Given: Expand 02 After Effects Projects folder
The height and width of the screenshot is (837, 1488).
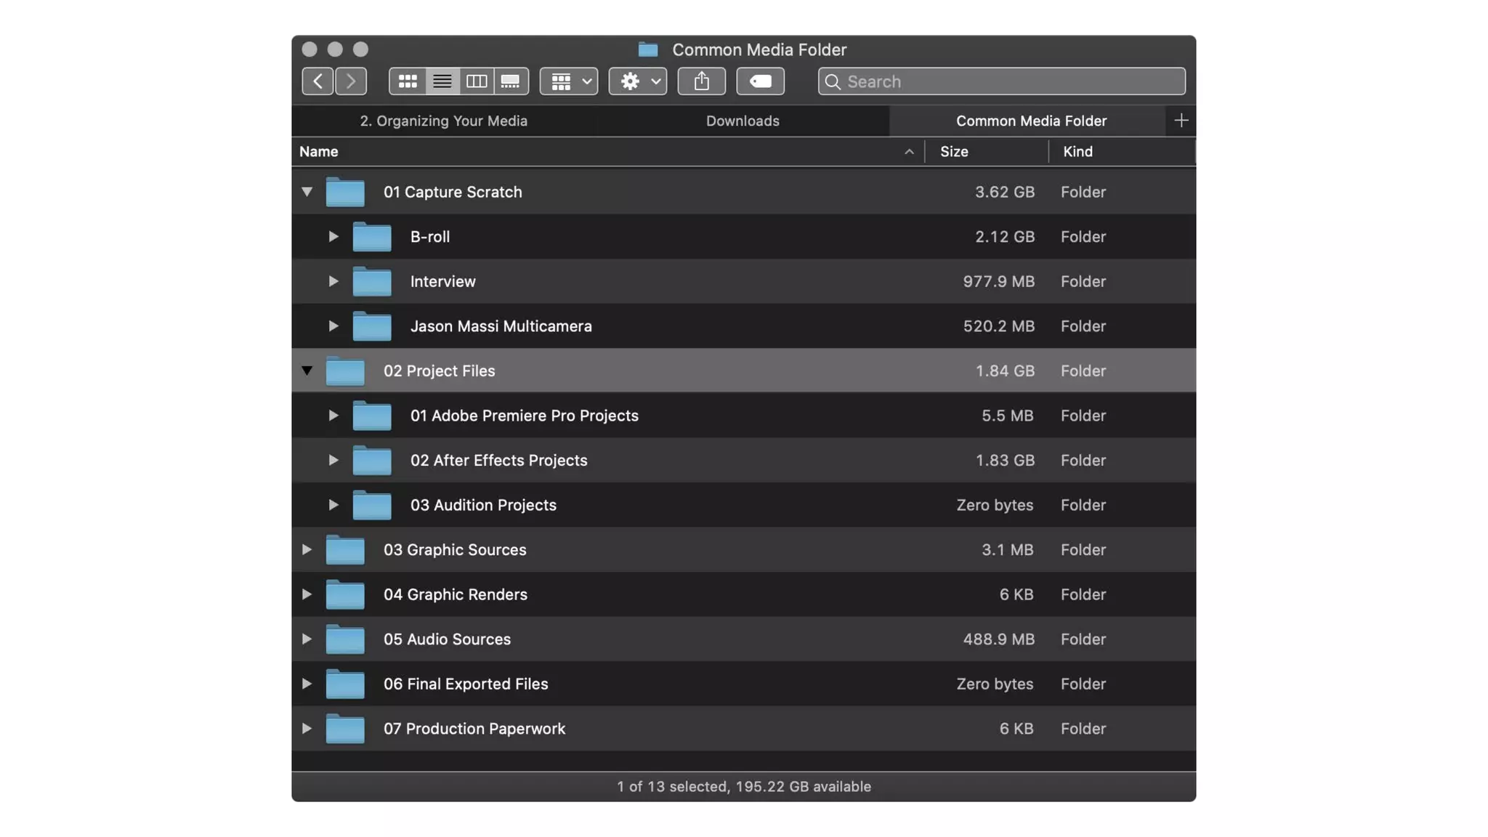Looking at the screenshot, I should point(333,461).
